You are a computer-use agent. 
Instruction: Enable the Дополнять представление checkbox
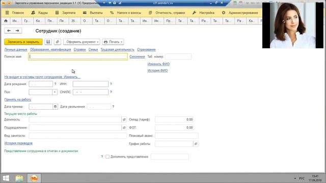pos(107,157)
